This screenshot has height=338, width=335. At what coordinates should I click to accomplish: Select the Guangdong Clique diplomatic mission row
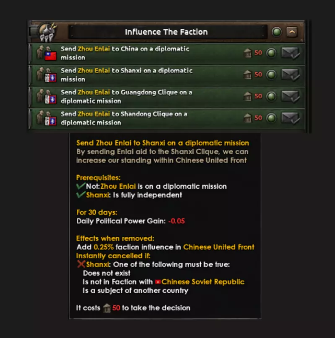coord(167,97)
